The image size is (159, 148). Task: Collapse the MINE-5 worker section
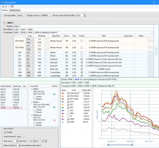(4, 23)
